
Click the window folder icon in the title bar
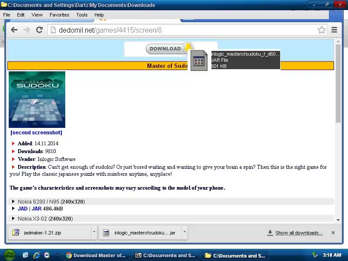(x=4, y=5)
